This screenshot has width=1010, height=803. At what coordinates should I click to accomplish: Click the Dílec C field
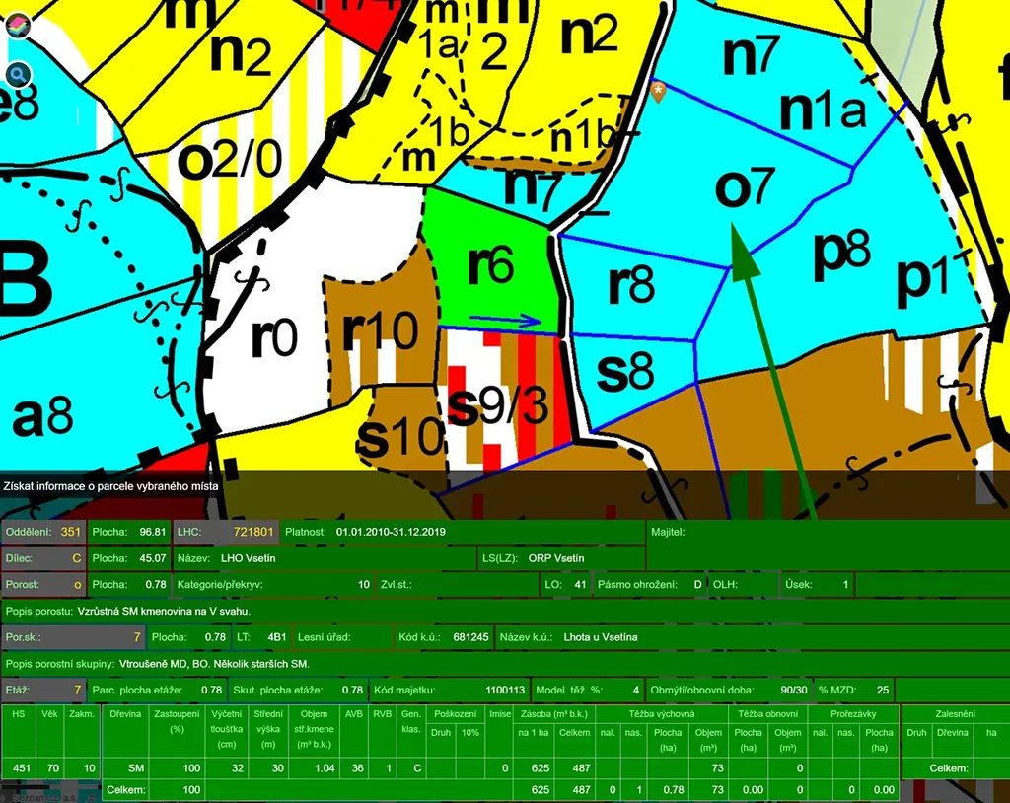[x=43, y=558]
